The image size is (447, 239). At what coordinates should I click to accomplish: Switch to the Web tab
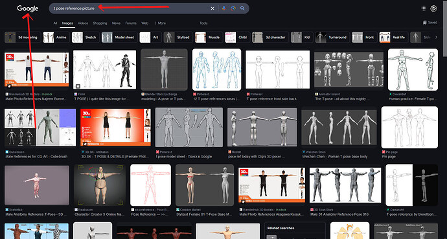[145, 23]
